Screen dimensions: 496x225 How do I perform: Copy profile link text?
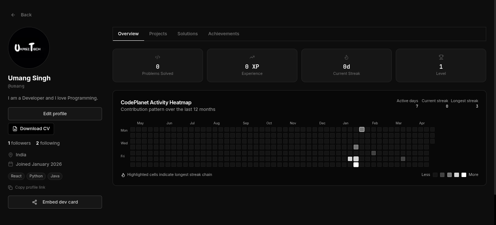tap(30, 188)
